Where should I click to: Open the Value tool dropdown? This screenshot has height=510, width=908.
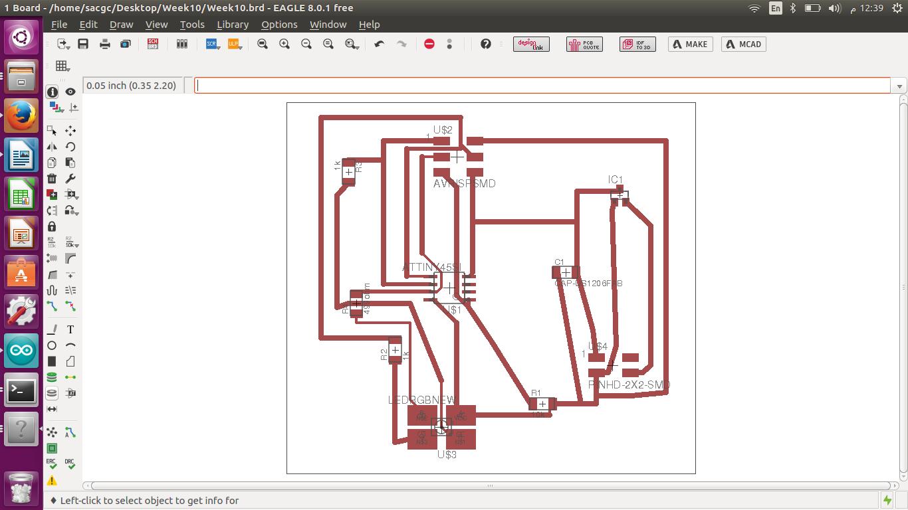pos(70,242)
